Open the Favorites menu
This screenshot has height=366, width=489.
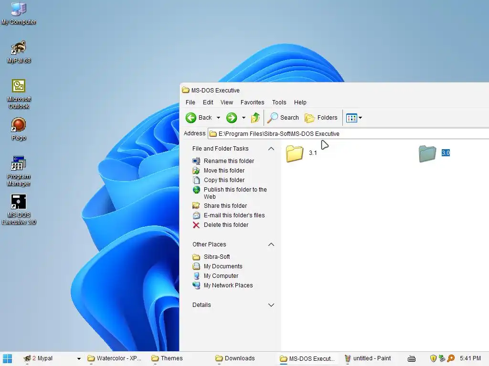pos(252,102)
